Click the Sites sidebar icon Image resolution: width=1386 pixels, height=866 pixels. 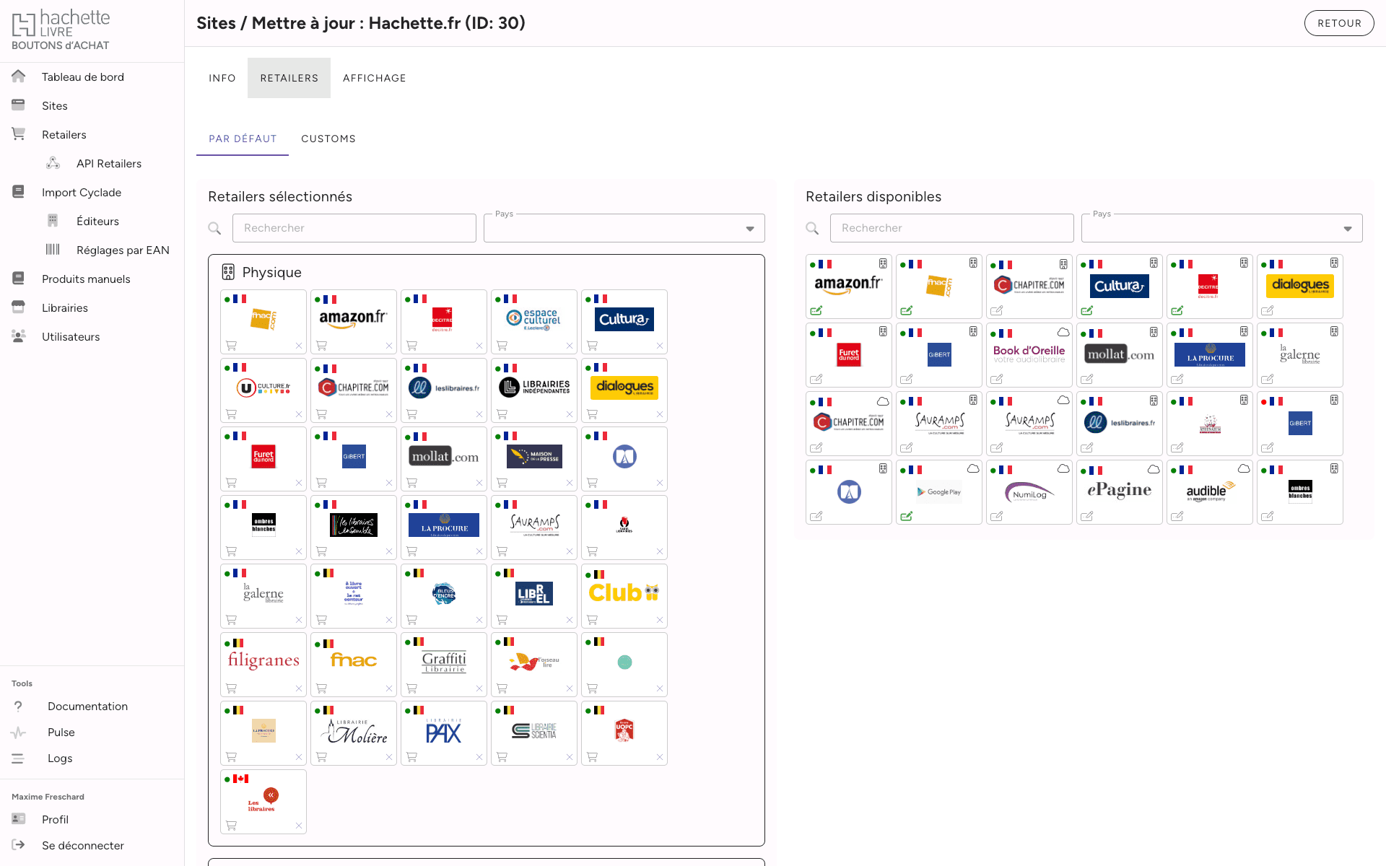(x=19, y=105)
